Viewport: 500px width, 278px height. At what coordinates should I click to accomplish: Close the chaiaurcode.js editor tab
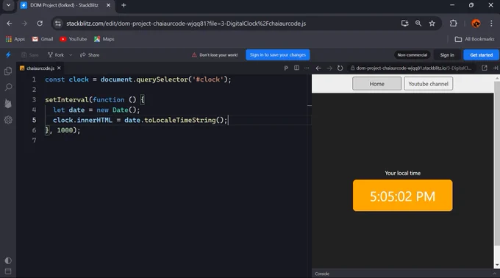59,68
